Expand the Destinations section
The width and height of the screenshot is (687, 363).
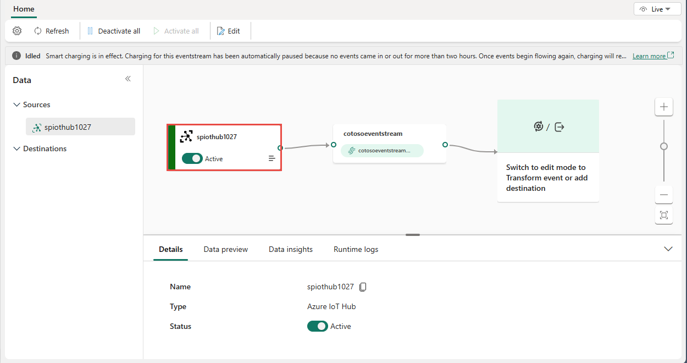16,148
